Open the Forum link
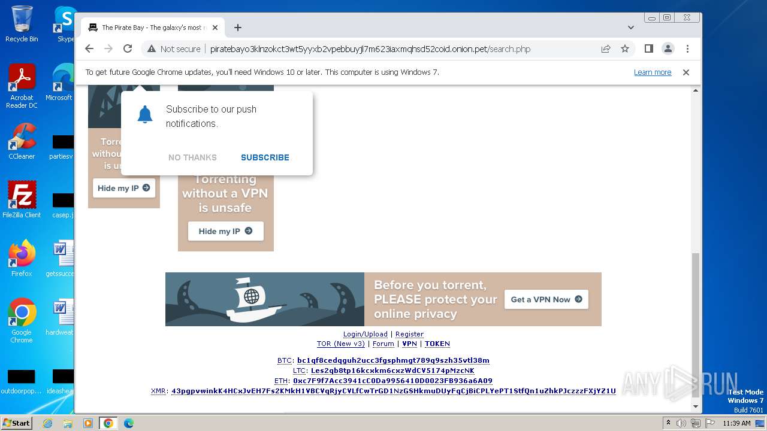Screen dimensions: 767x431 383,344
